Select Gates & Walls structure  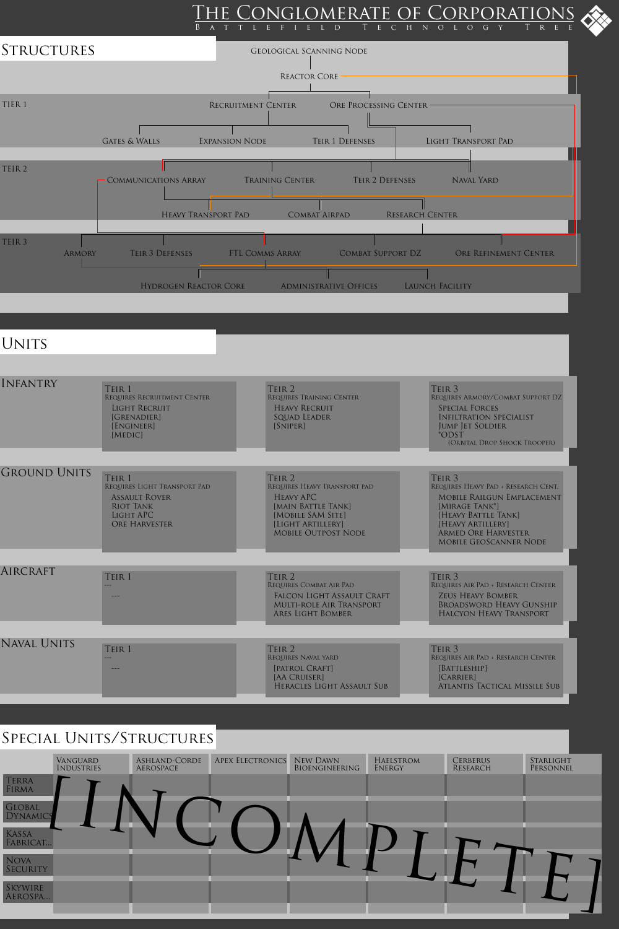click(x=131, y=141)
